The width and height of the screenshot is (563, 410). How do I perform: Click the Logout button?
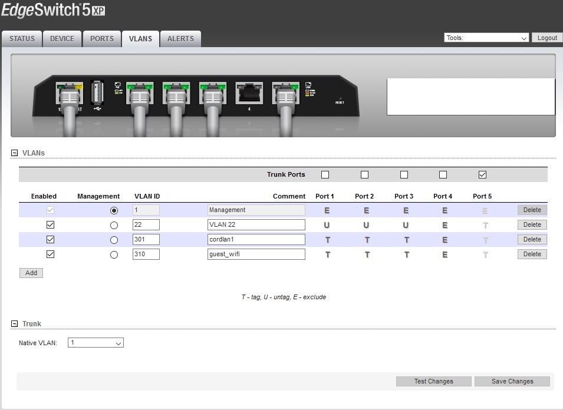[547, 38]
